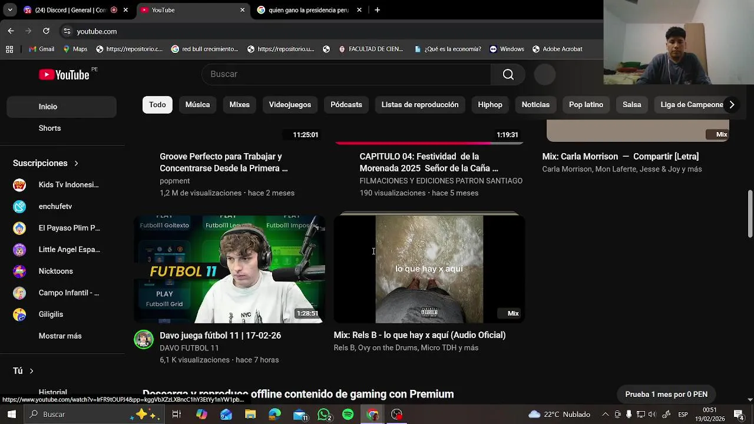Select the Mixes filter chip
Image resolution: width=754 pixels, height=424 pixels.
pos(239,105)
